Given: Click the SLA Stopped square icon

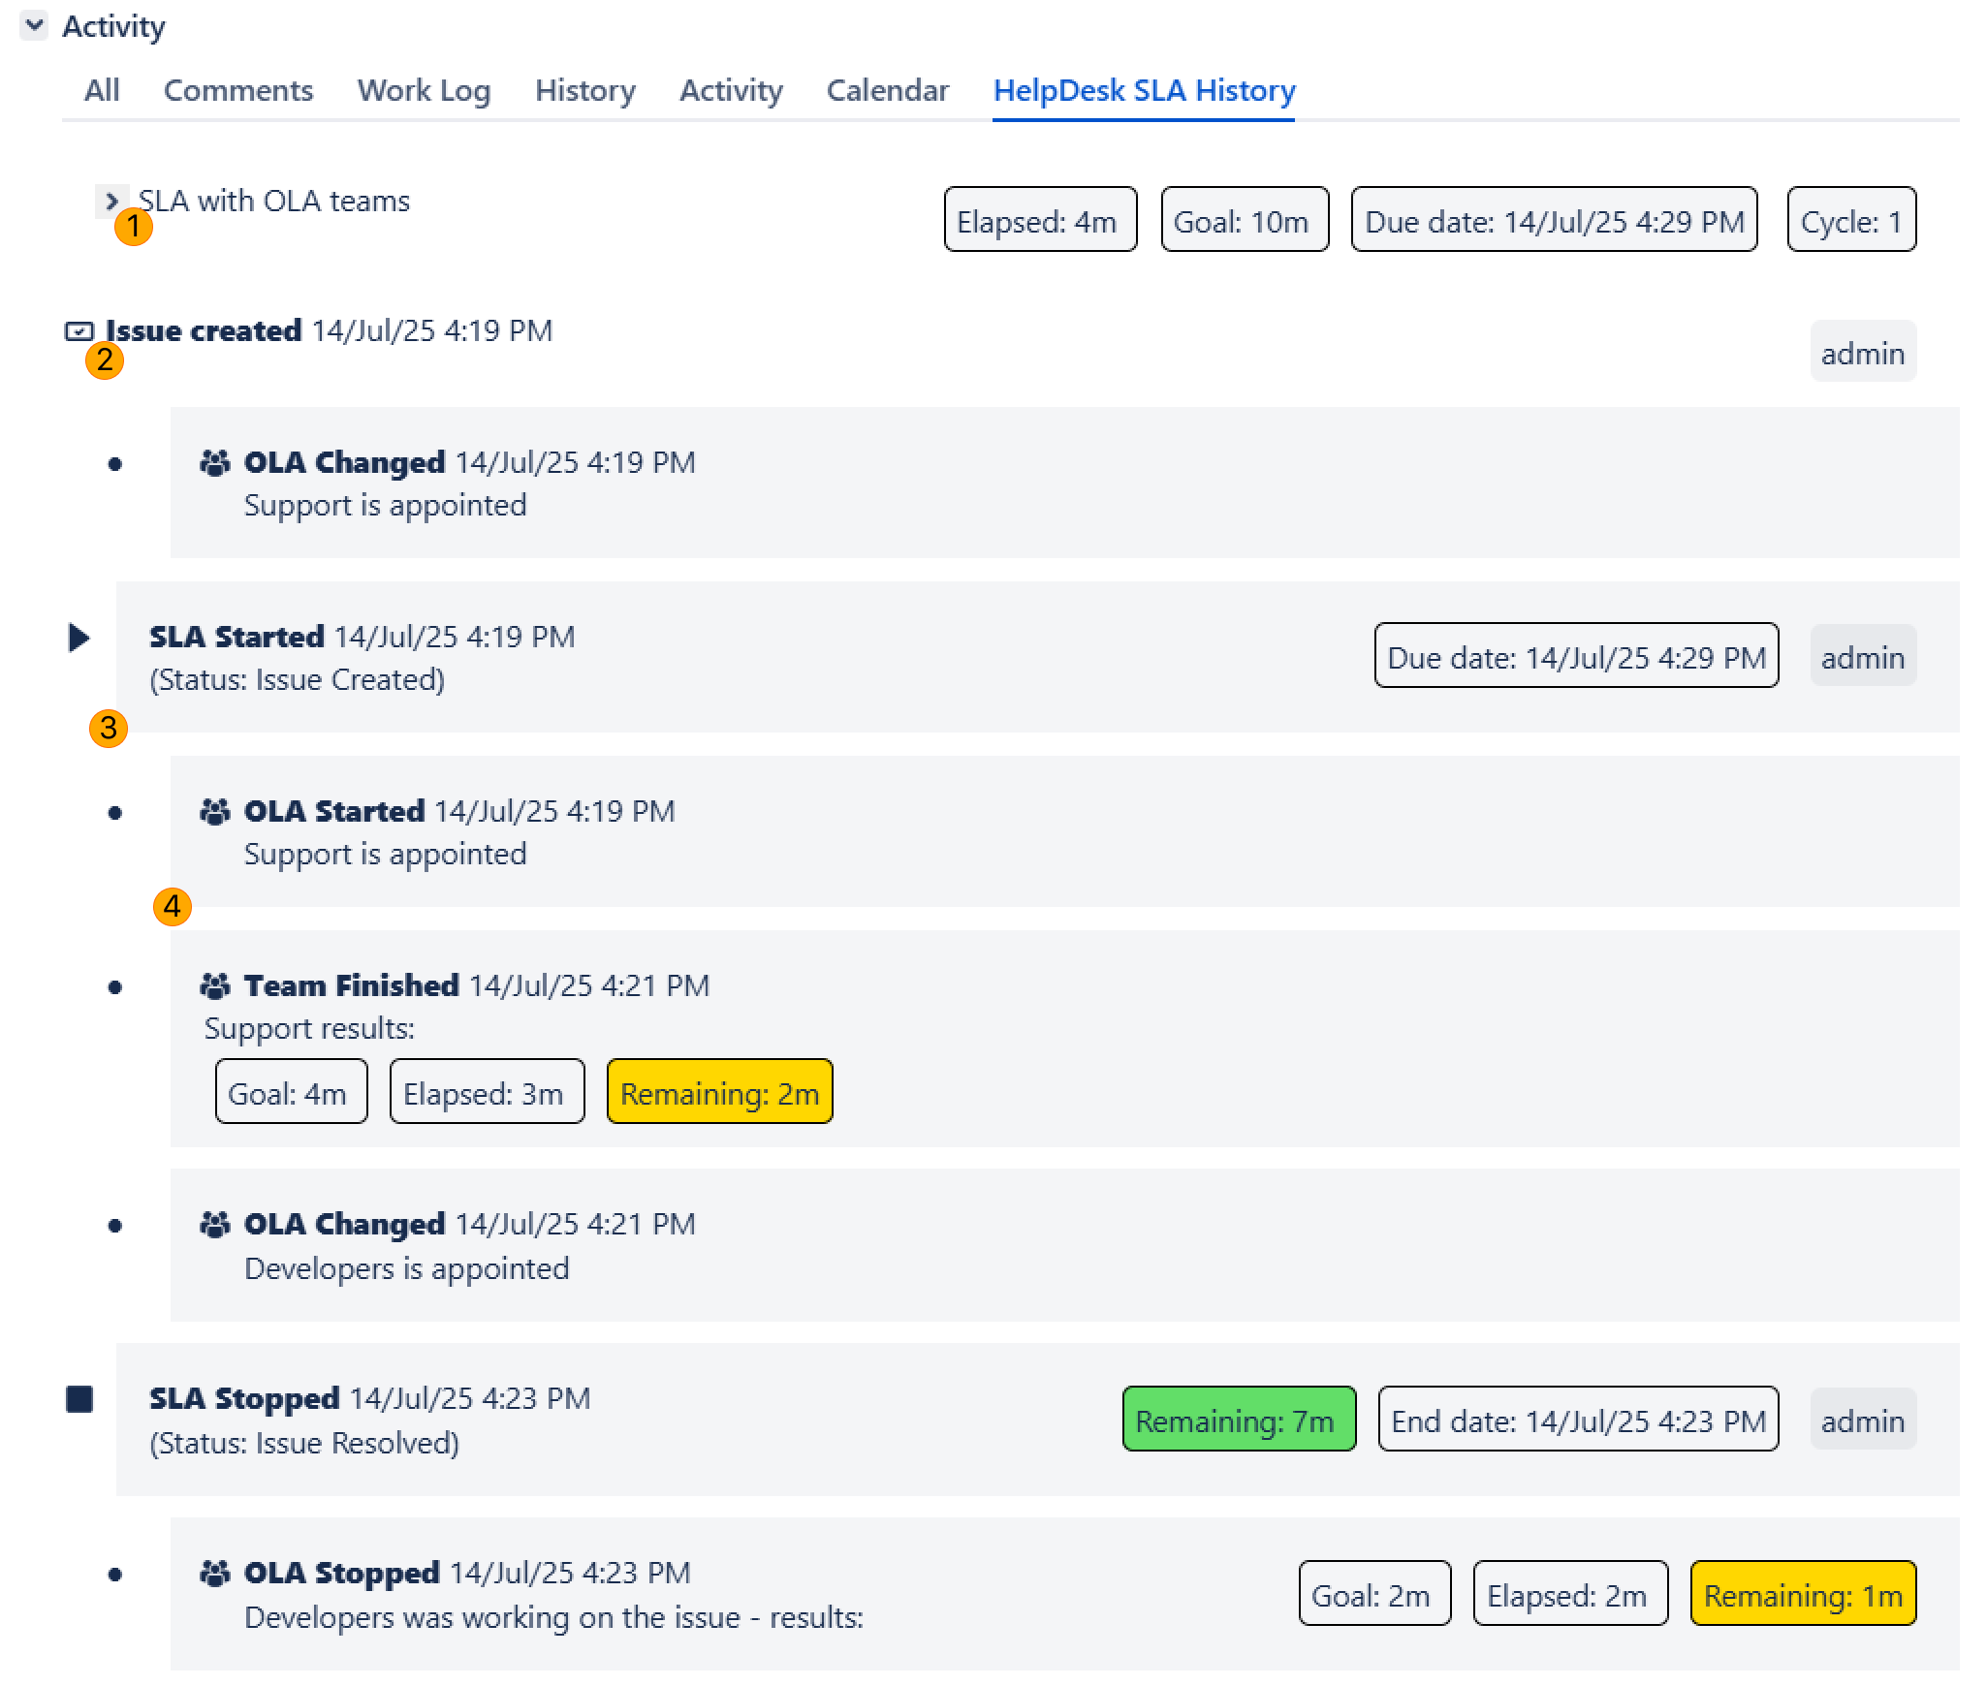Looking at the screenshot, I should [79, 1399].
